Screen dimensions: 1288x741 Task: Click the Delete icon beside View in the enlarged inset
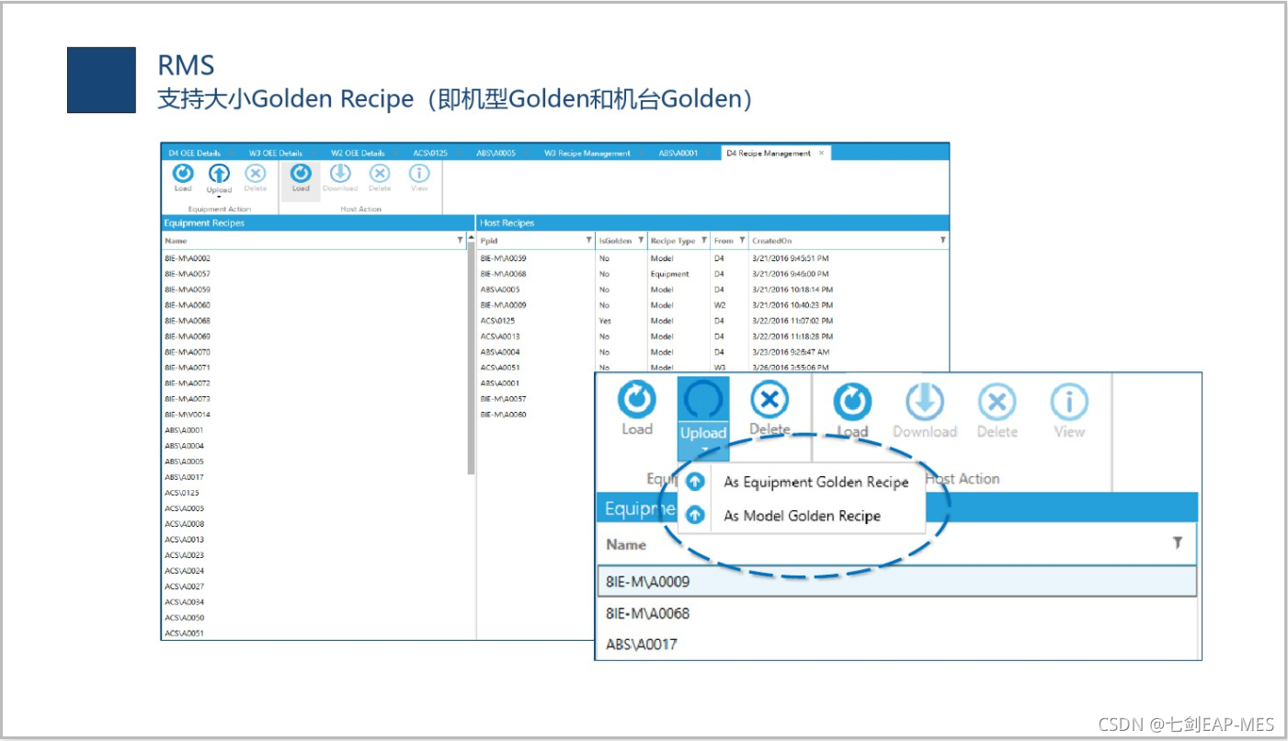click(x=997, y=403)
